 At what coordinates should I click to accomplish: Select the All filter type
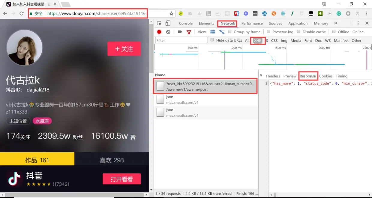(247, 41)
